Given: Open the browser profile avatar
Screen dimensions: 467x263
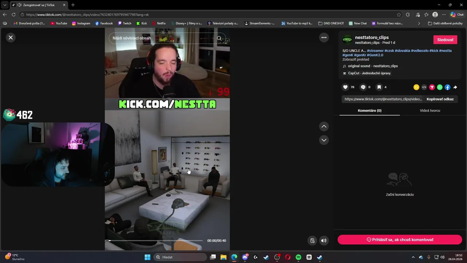Looking at the screenshot, I should [x=435, y=15].
